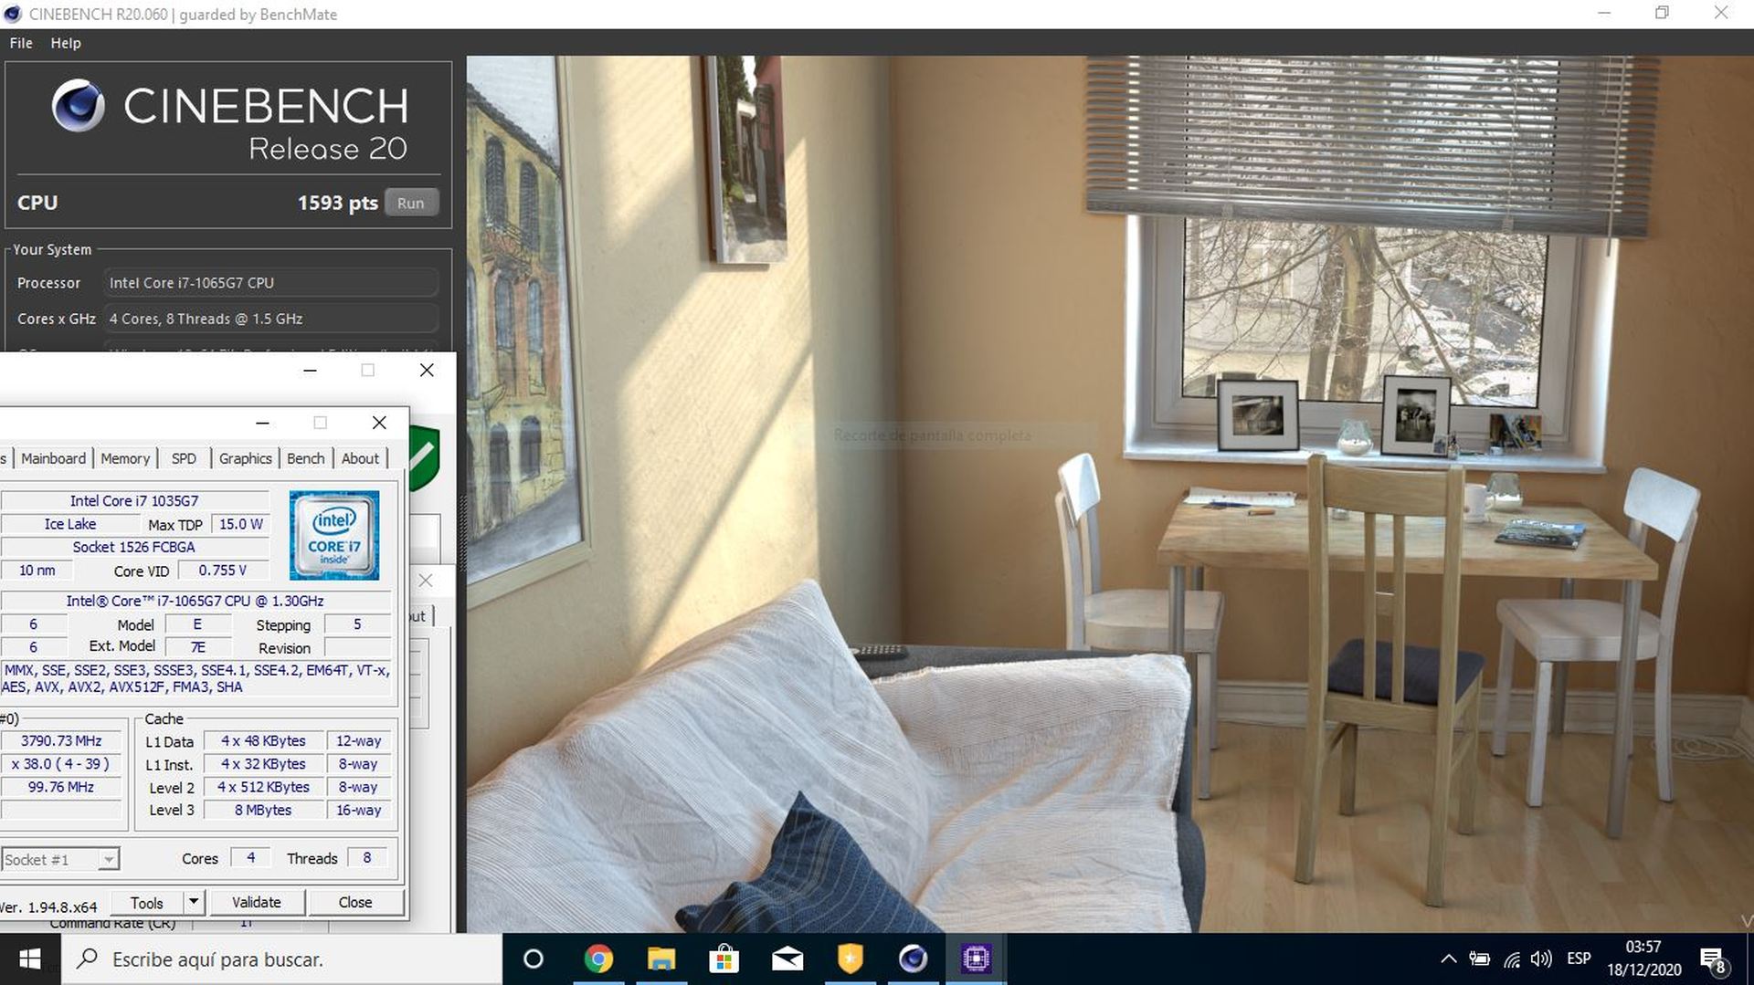Image resolution: width=1754 pixels, height=985 pixels.
Task: Switch to Cinebench in the taskbar
Action: pyautogui.click(x=914, y=959)
